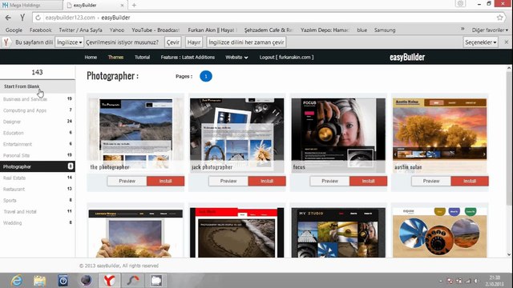Switch to the Mega Holdings tab
The height and width of the screenshot is (288, 513).
tap(31, 6)
